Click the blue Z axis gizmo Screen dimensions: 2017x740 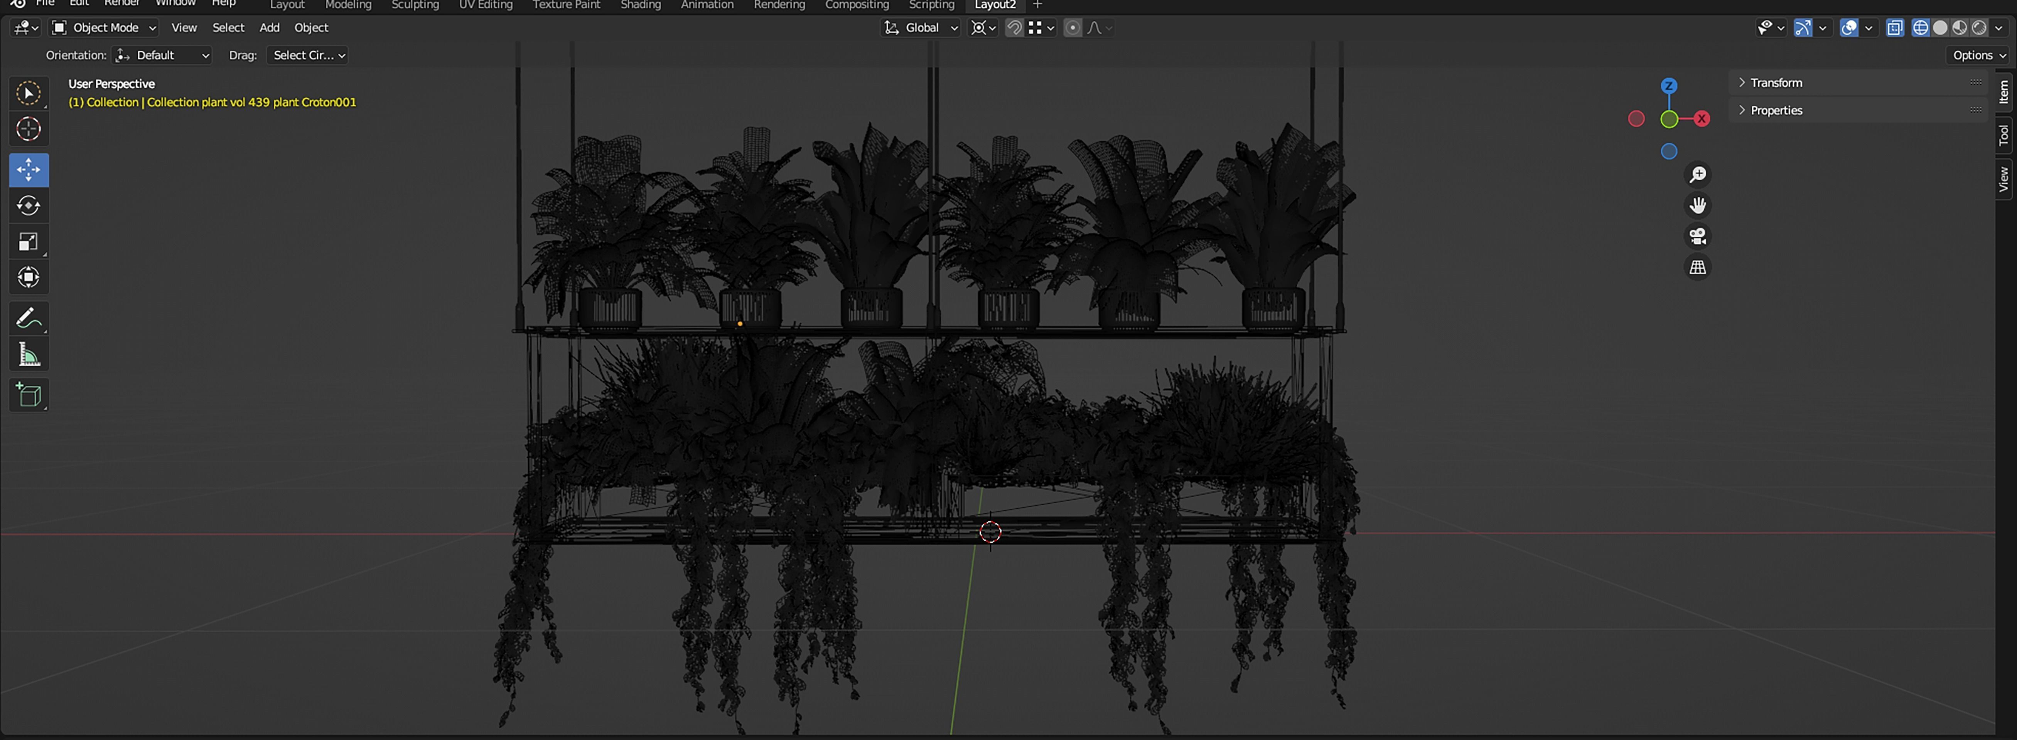pos(1669,86)
